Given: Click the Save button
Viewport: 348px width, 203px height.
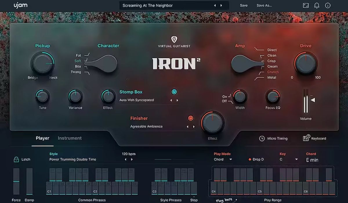Looking at the screenshot, I should [x=244, y=5].
